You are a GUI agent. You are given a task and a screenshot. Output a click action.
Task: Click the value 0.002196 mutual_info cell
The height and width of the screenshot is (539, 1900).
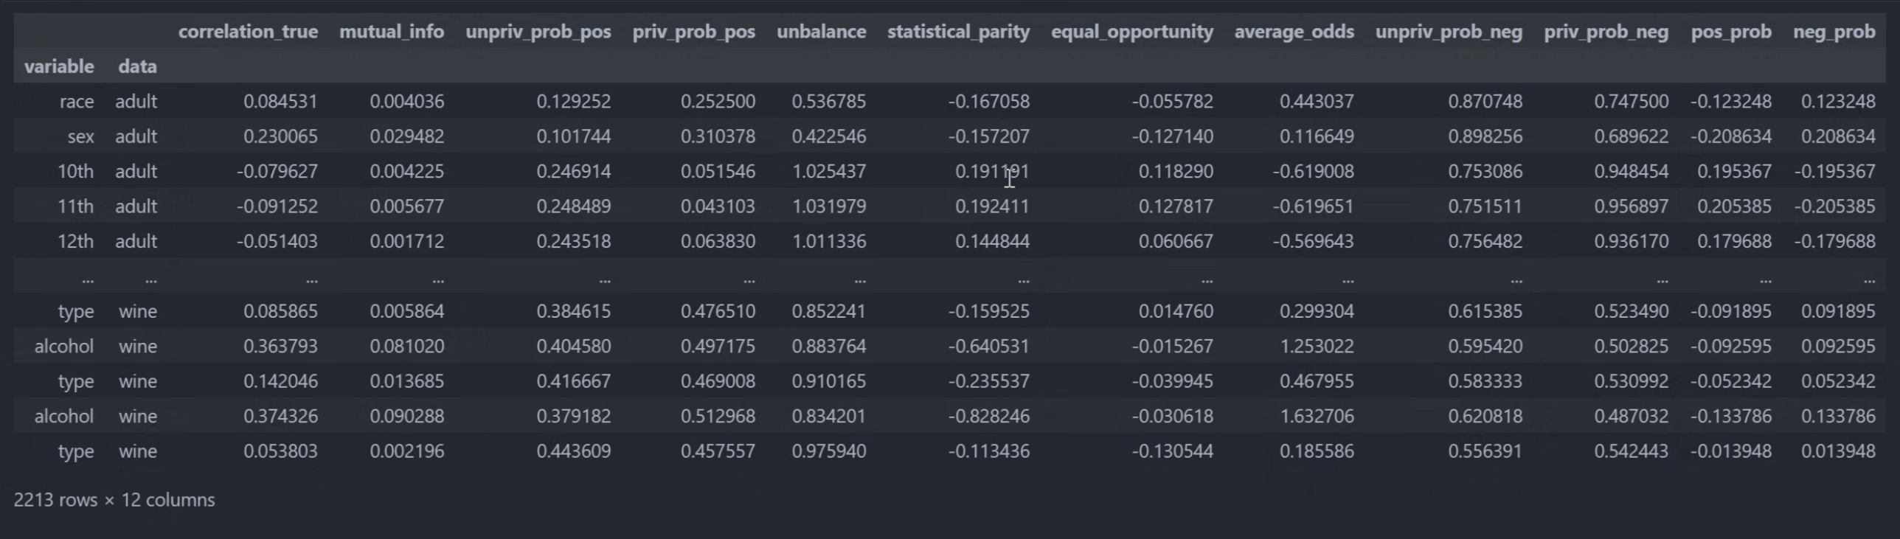(407, 451)
